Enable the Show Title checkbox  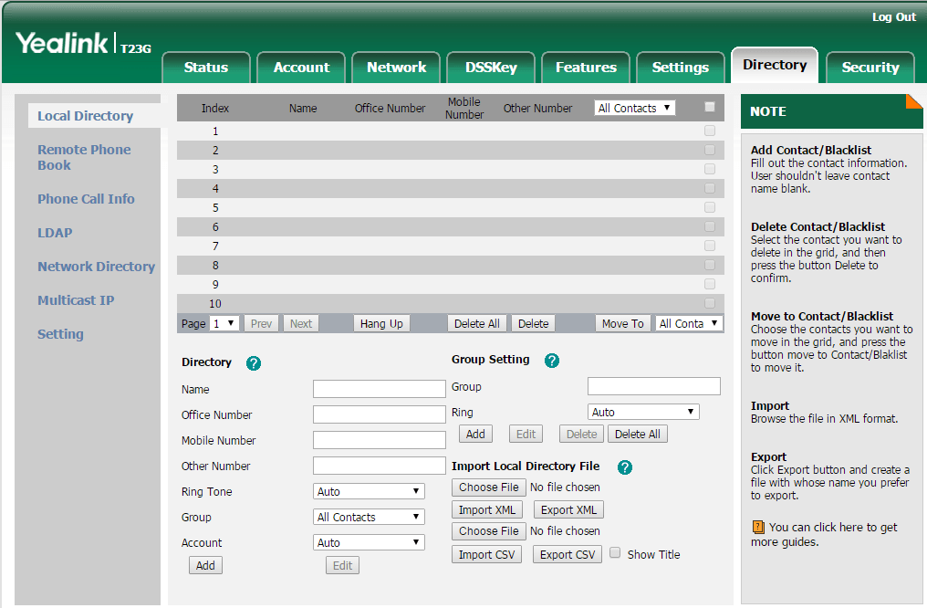click(615, 553)
